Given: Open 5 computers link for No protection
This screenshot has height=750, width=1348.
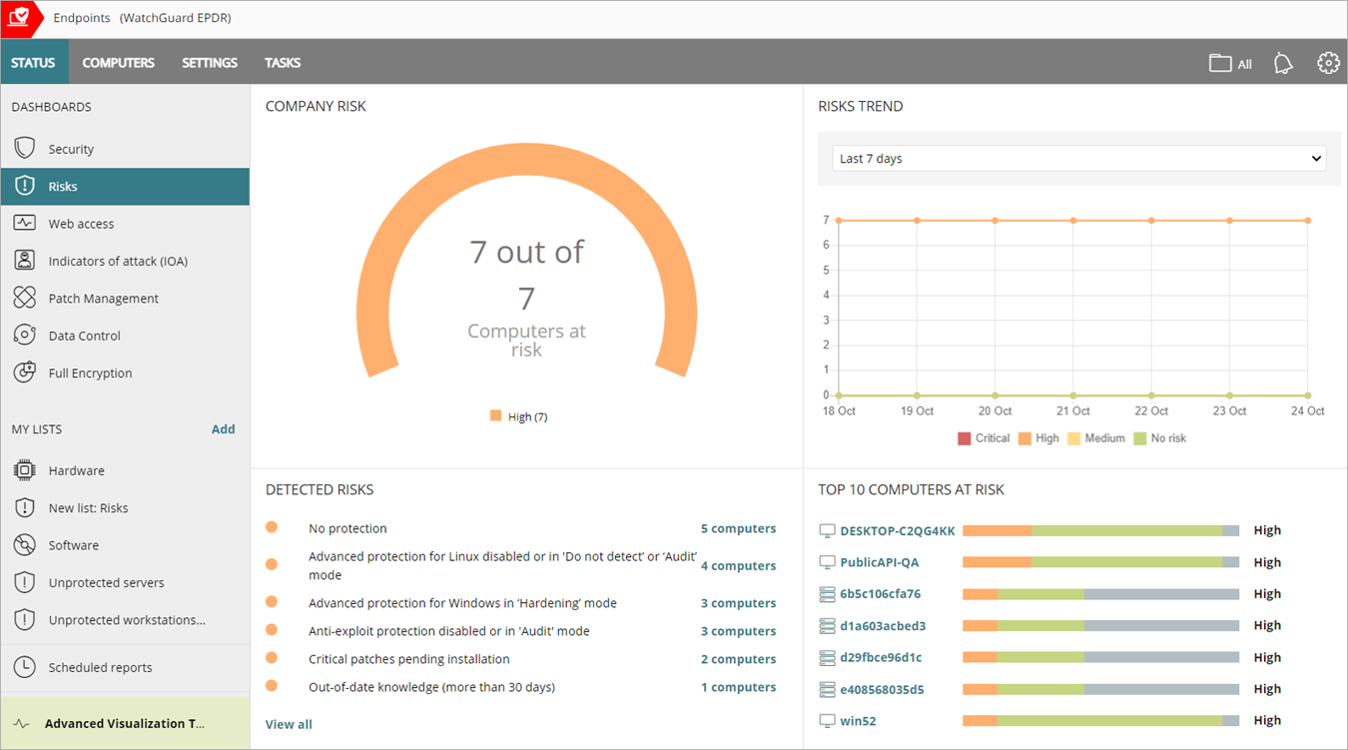Looking at the screenshot, I should click(x=738, y=528).
